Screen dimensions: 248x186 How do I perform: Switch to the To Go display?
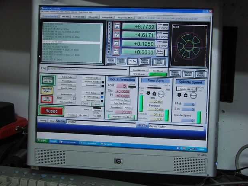point(132,61)
